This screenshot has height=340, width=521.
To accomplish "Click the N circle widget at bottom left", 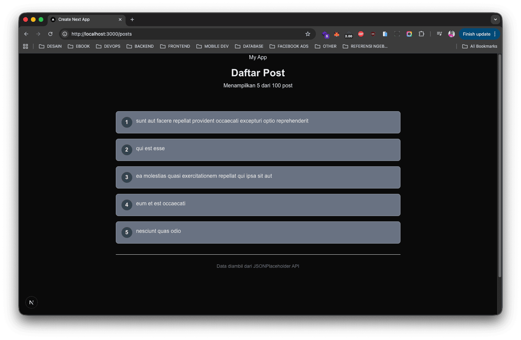I will coord(31,302).
